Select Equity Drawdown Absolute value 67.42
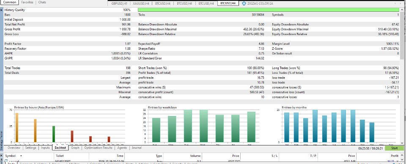Image resolution: width=406 pixels, height=164 pixels. click(x=396, y=24)
